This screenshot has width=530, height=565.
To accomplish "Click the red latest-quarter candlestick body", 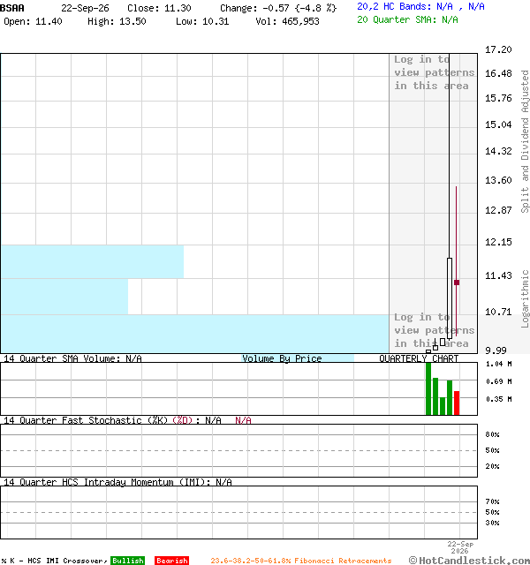I will click(x=457, y=282).
